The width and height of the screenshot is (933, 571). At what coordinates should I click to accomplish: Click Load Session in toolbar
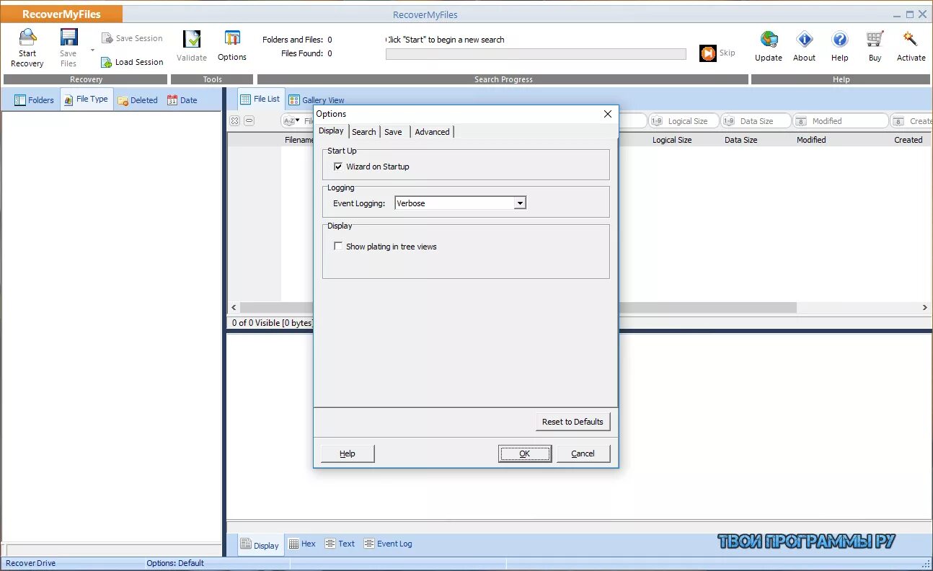coord(132,62)
